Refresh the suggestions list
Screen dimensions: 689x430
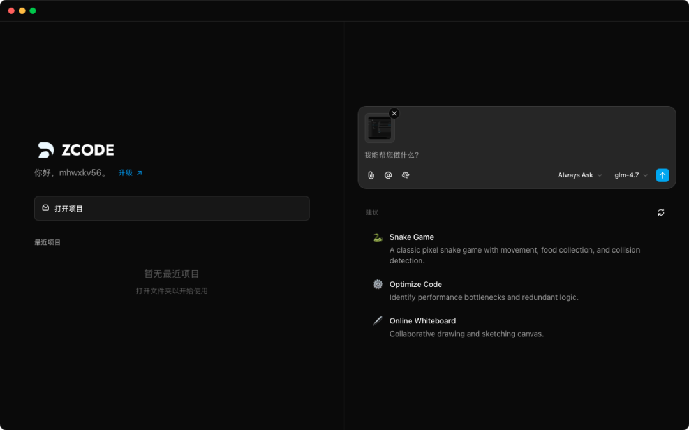[661, 212]
